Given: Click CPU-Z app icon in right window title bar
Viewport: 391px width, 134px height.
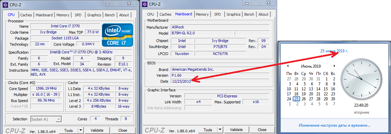Looking at the screenshot, I should 145,4.
